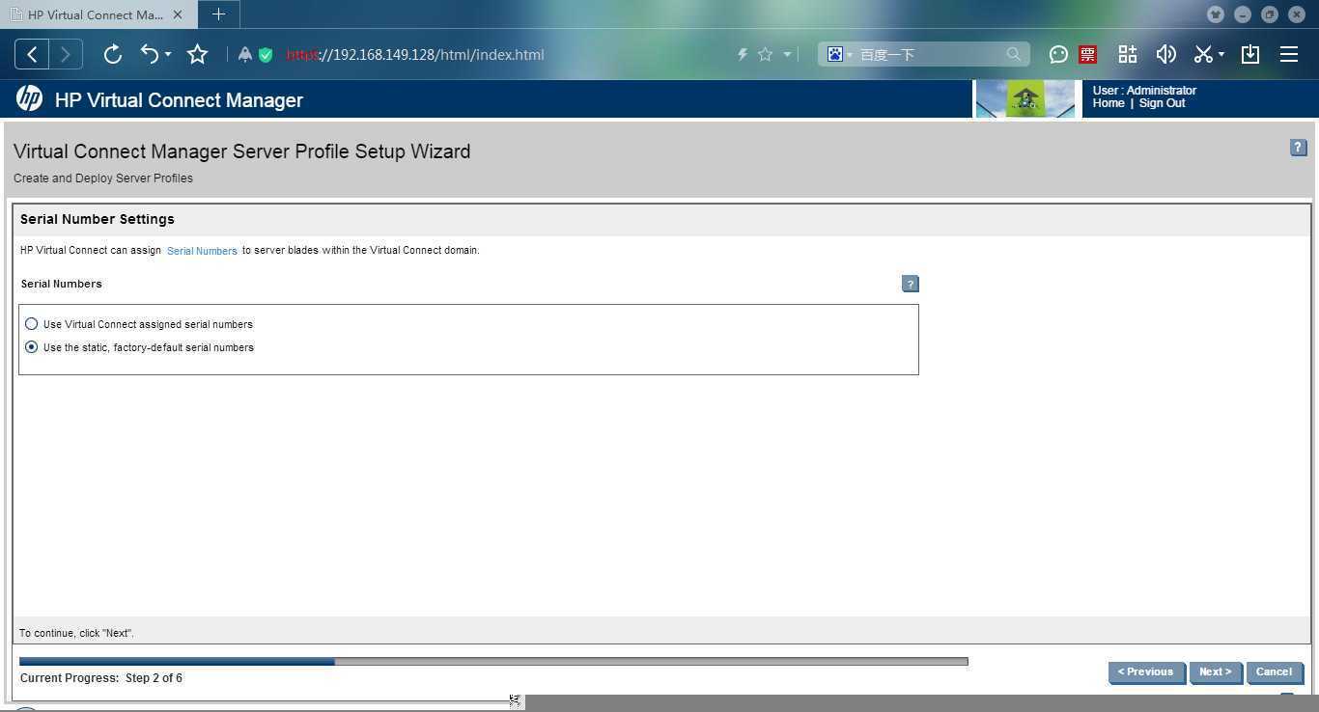The image size is (1319, 712).
Task: Open Serial Numbers section help icon
Action: [910, 284]
